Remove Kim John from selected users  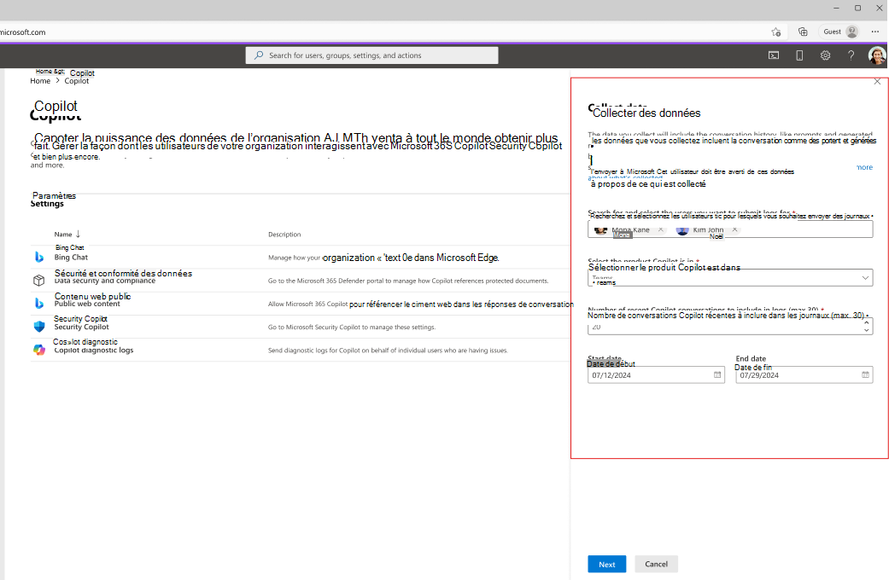pos(734,229)
